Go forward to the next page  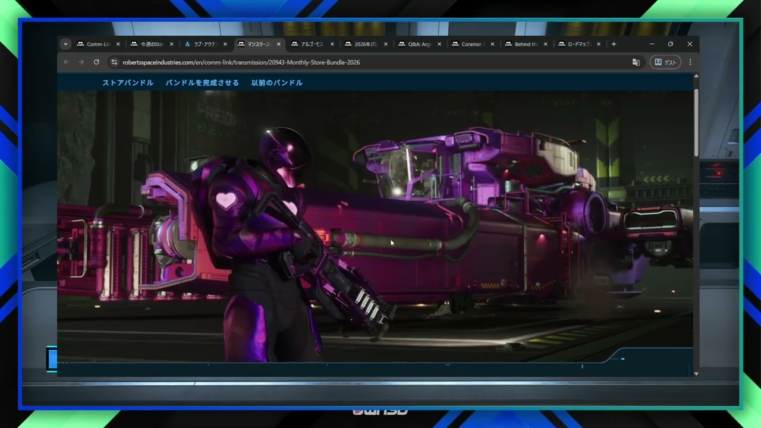point(81,62)
